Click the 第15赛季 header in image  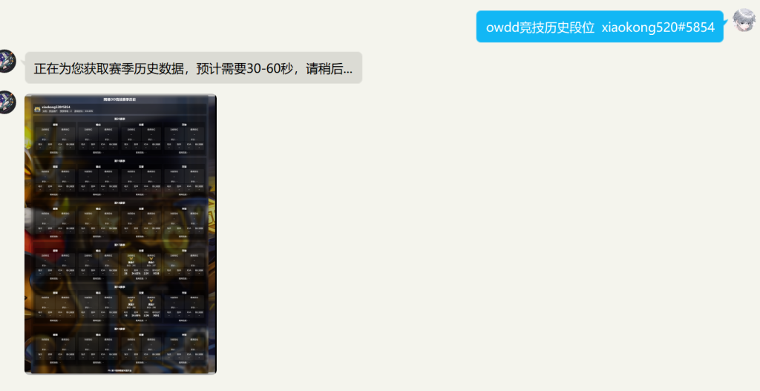[120, 328]
